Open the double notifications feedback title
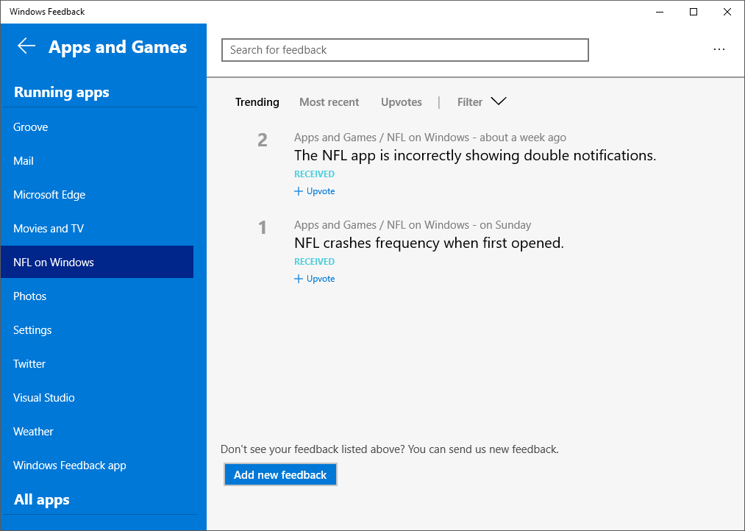 [474, 156]
